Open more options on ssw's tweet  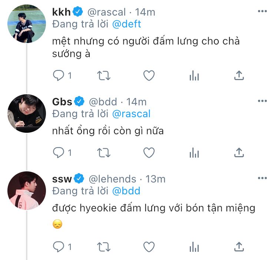point(262,178)
